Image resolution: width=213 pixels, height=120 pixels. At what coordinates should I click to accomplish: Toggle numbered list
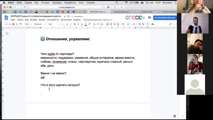pos(128,24)
